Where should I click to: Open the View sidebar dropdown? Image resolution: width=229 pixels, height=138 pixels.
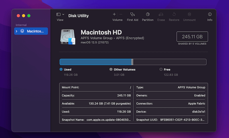pyautogui.click(x=60, y=14)
